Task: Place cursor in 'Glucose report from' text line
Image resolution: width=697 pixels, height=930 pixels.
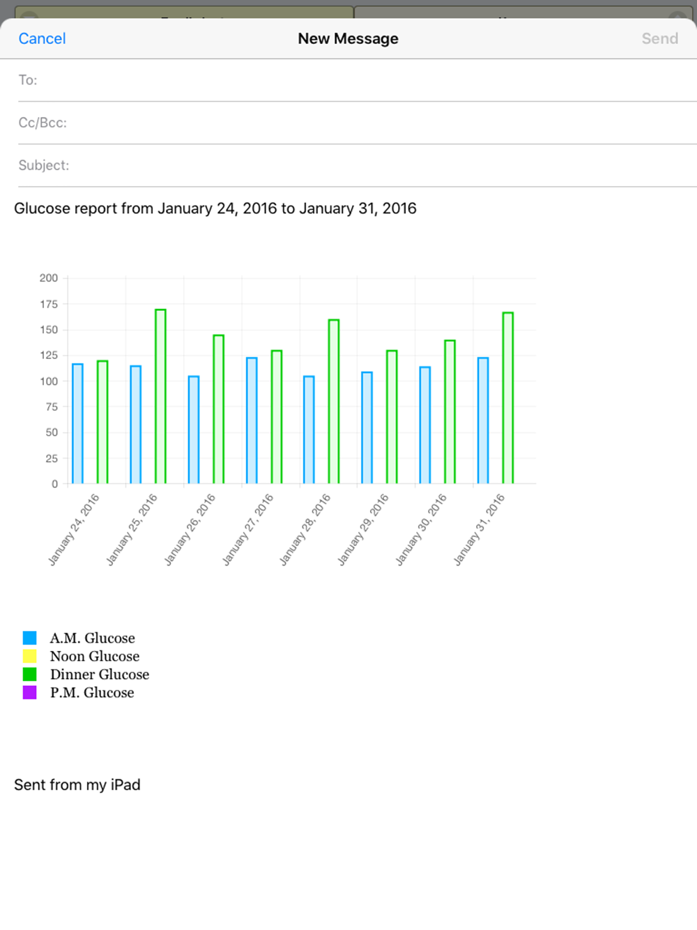Action: pyautogui.click(x=215, y=208)
